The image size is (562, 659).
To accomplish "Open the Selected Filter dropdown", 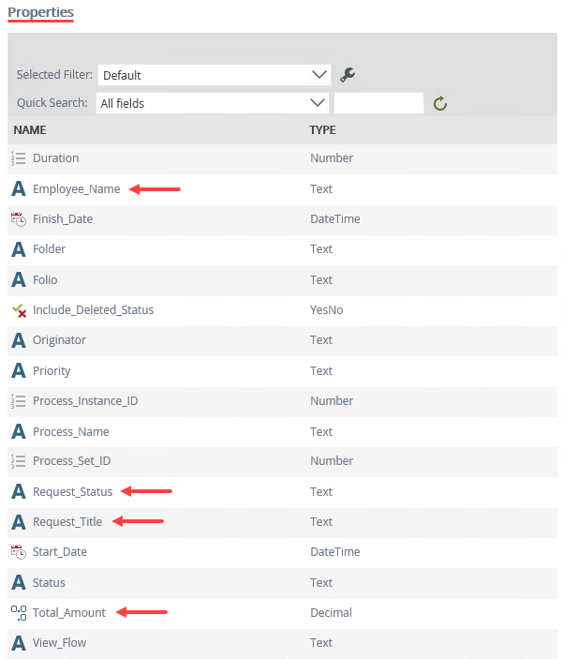I will click(x=214, y=75).
